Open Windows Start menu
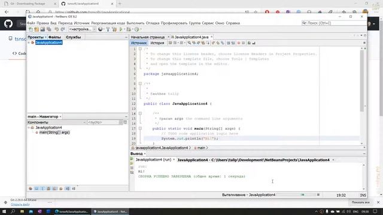383x215 pixels. click(x=4, y=211)
